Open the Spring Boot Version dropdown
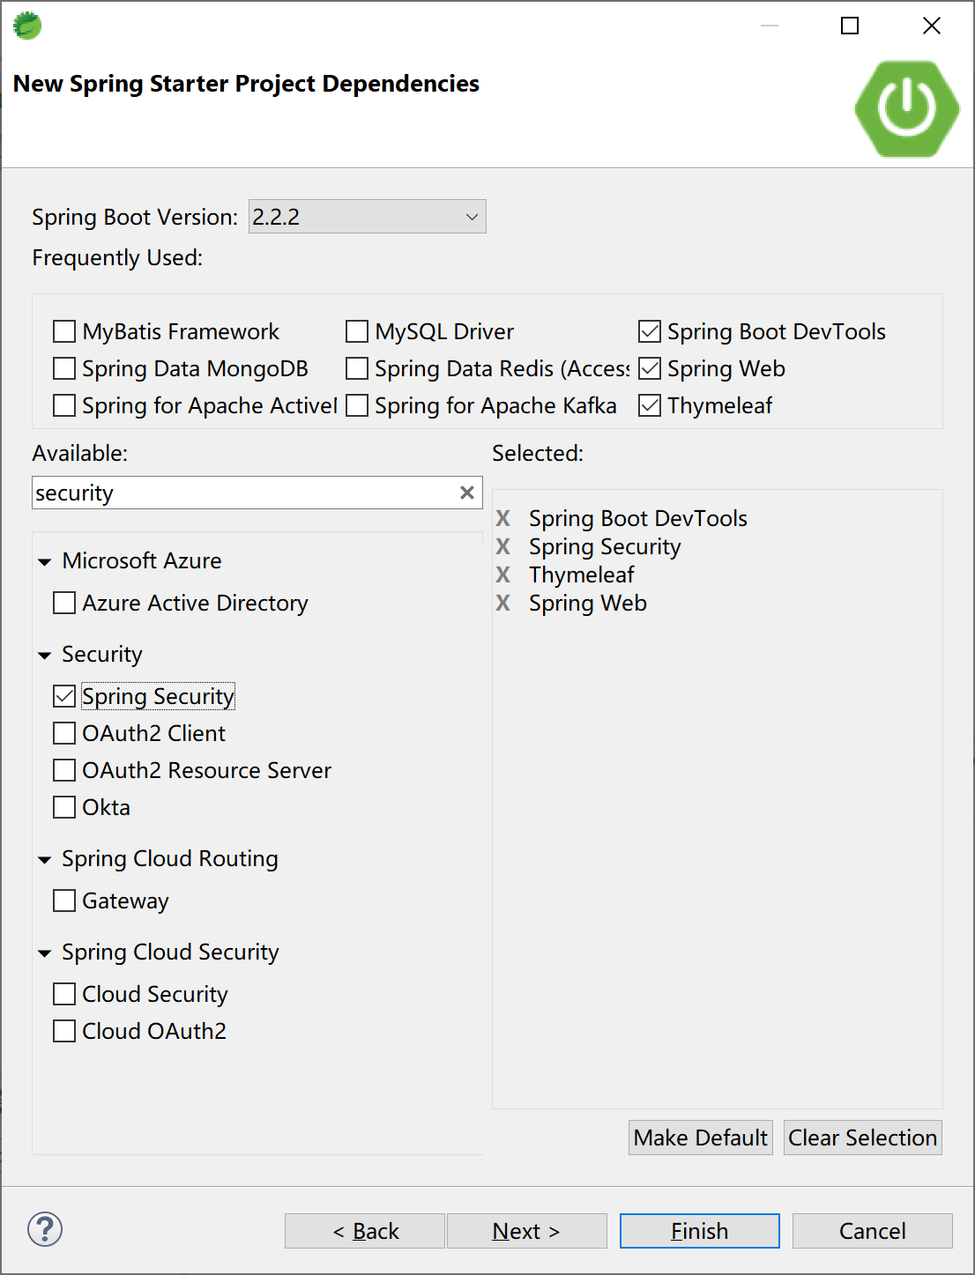 coord(367,217)
